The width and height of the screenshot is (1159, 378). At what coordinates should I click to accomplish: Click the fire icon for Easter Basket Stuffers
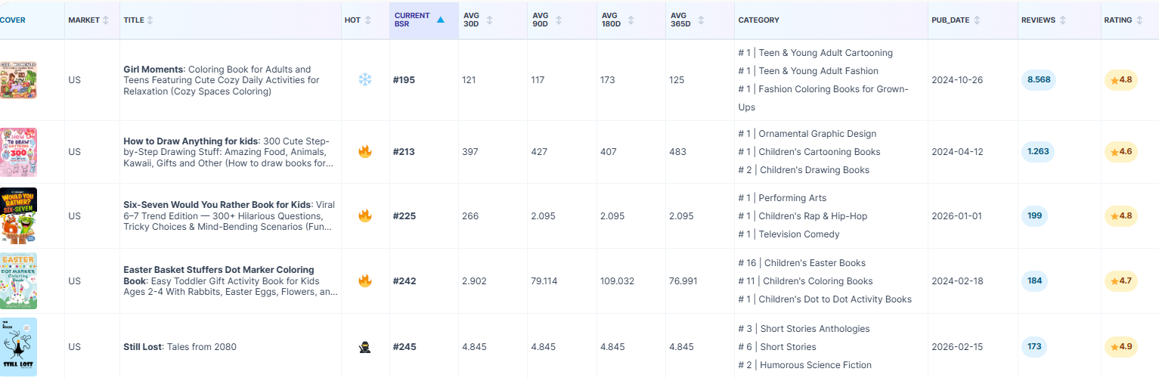pyautogui.click(x=365, y=280)
